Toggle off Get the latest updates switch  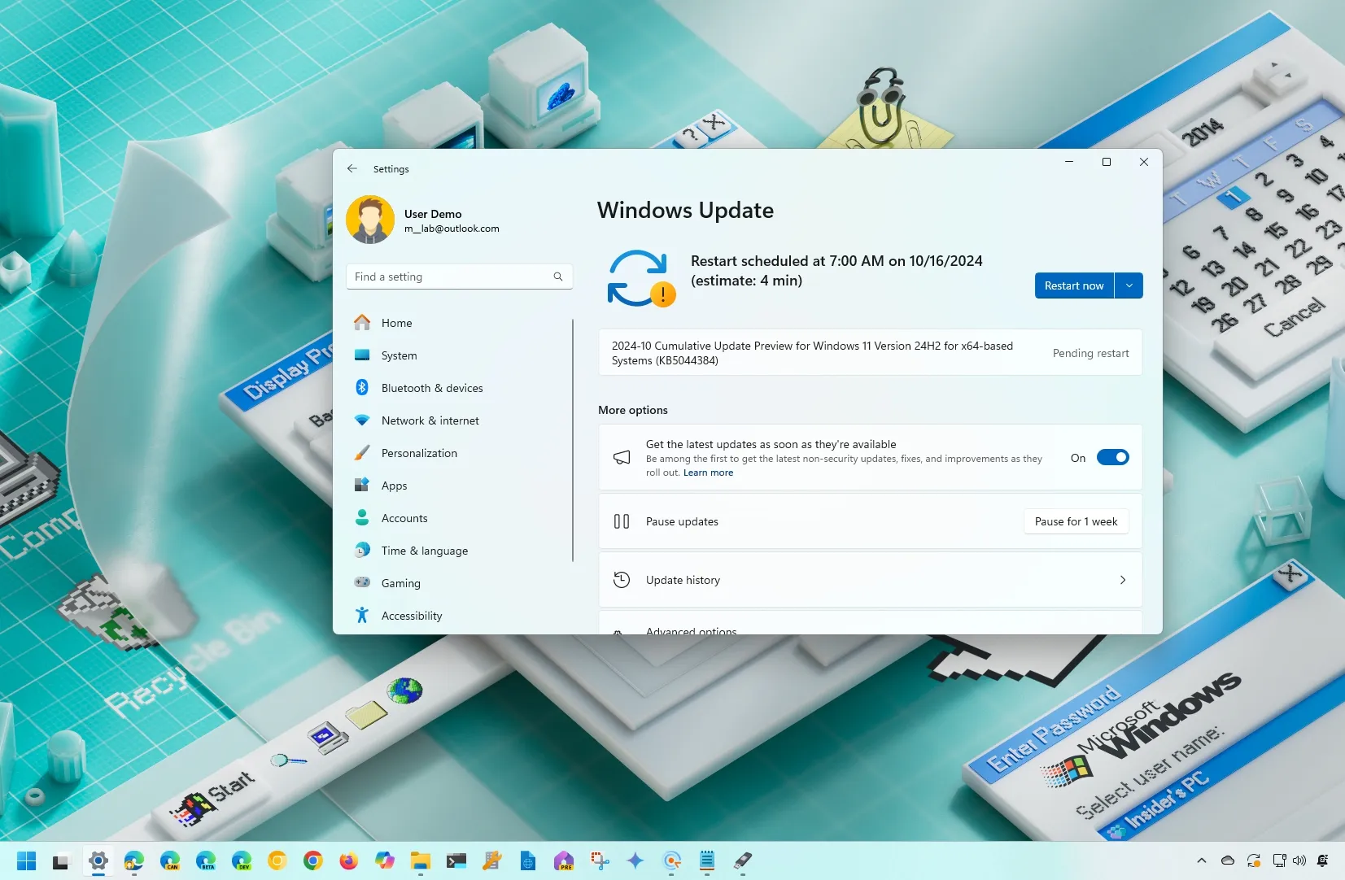(x=1112, y=457)
